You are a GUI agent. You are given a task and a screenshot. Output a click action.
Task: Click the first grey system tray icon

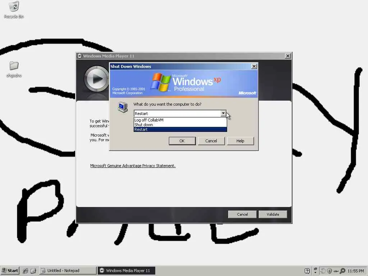323,271
